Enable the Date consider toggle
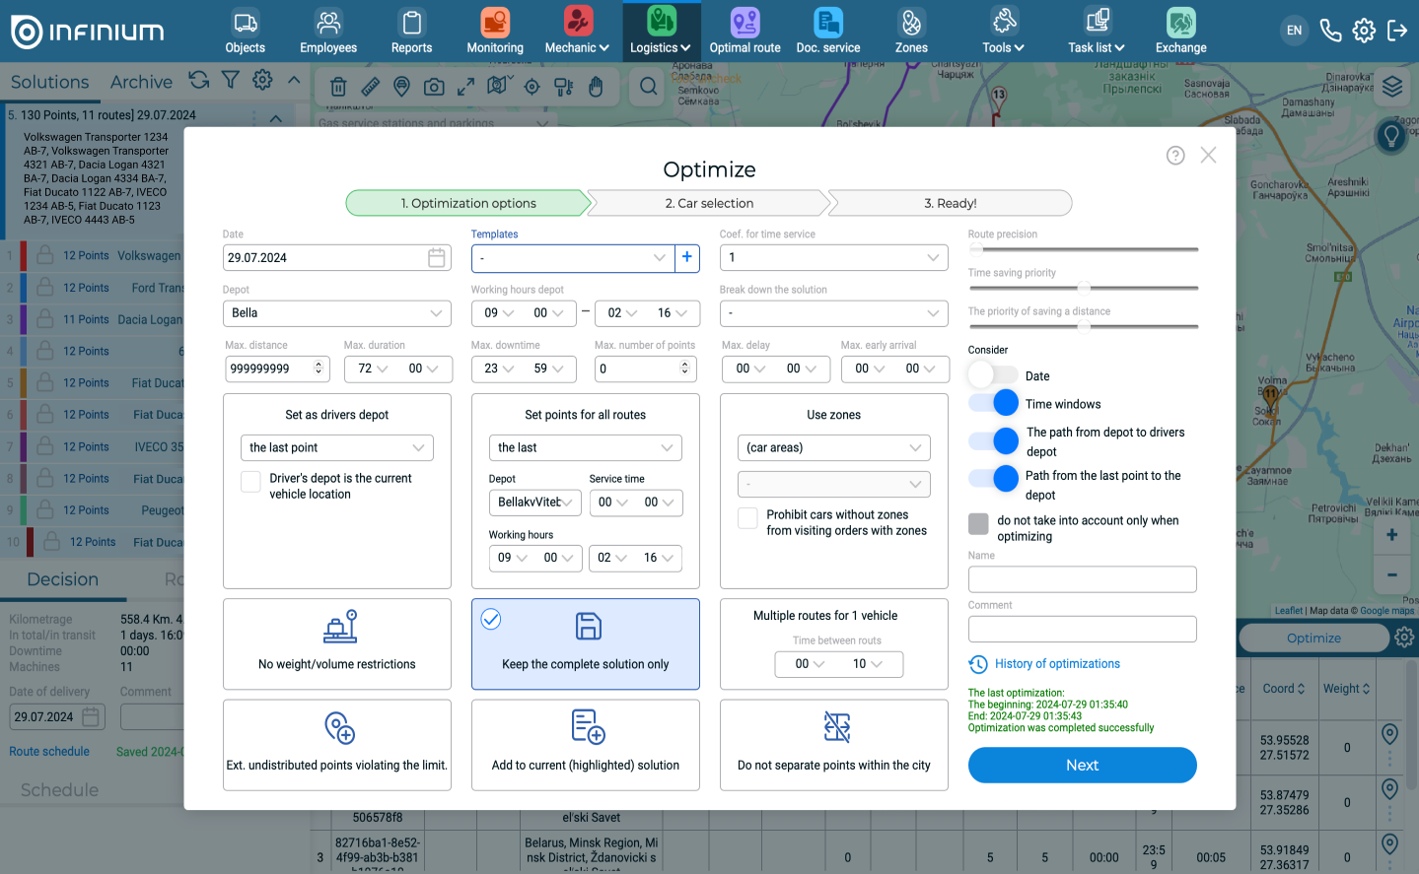 992,375
